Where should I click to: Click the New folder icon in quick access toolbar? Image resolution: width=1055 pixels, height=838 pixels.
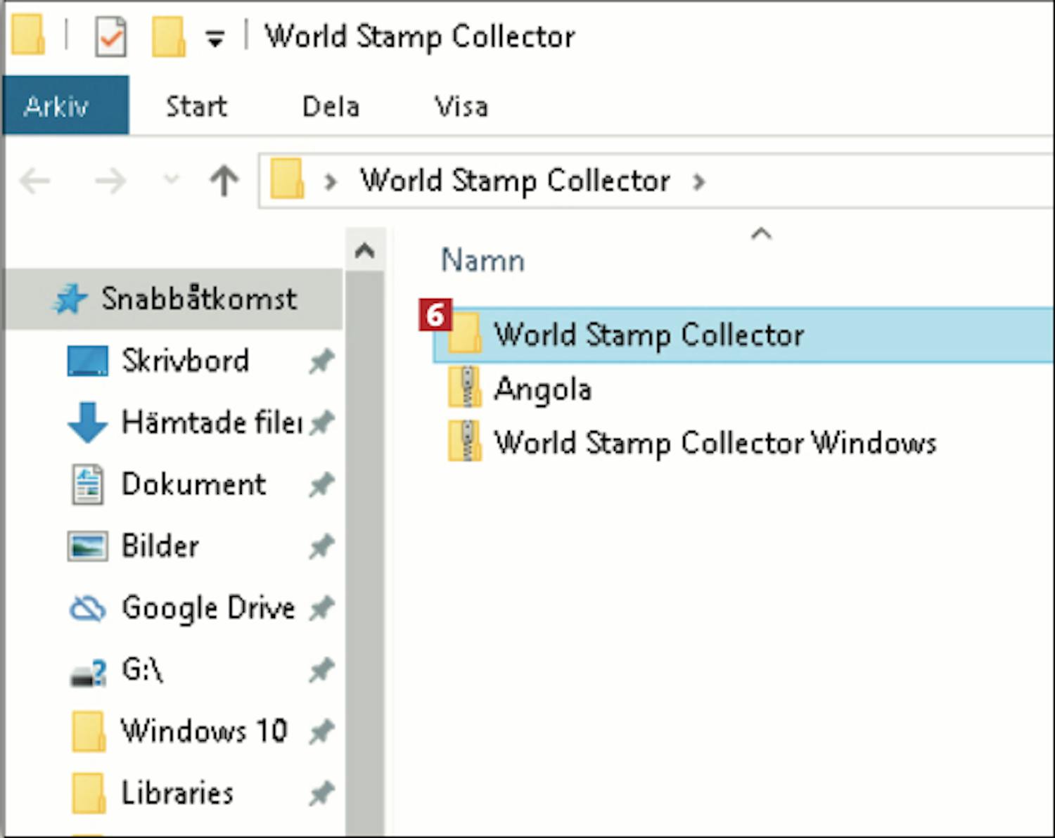pos(167,36)
